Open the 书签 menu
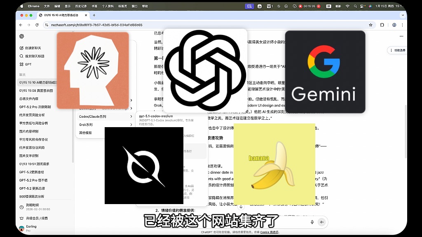 94,6
